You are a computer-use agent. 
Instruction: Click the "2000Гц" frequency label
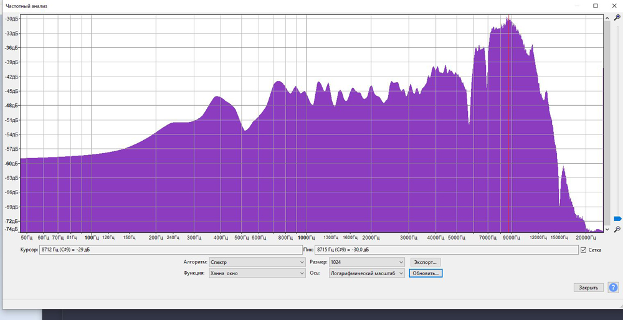[371, 238]
